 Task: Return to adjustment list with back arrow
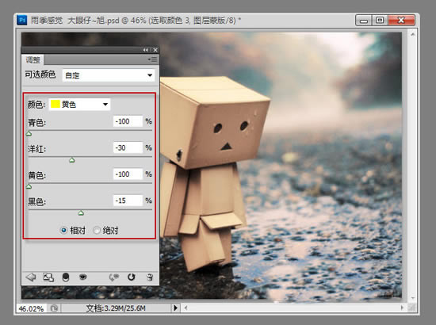[31, 277]
